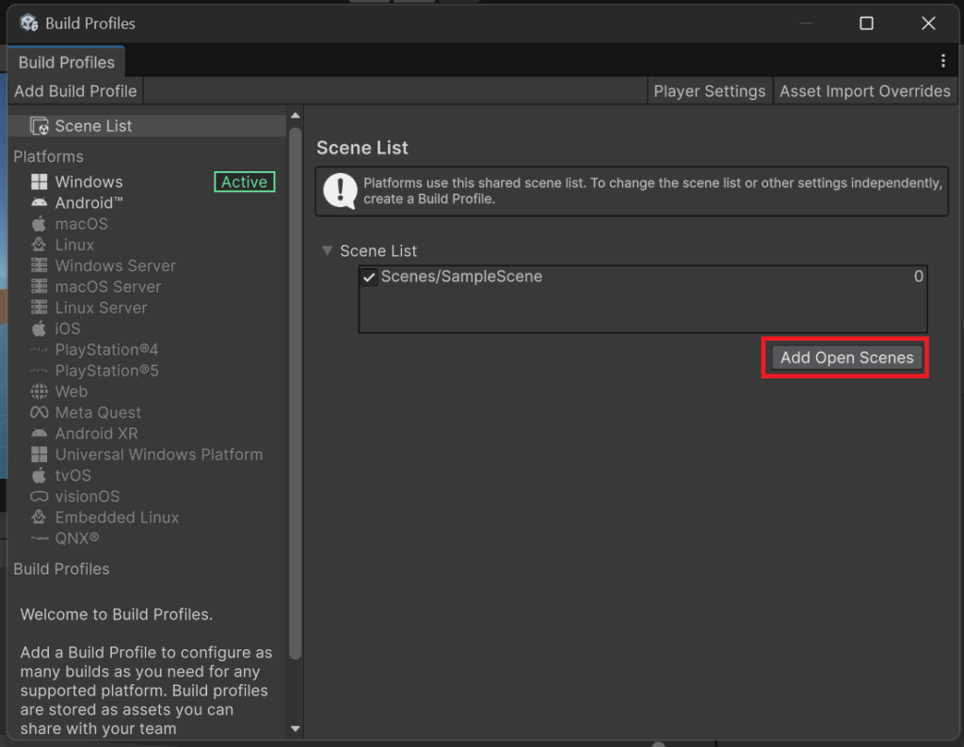Click the macOS apple icon
Screen dimensions: 964x747
coord(39,224)
